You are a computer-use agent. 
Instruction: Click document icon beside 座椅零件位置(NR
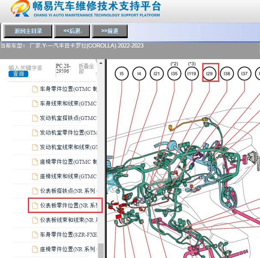(35, 249)
